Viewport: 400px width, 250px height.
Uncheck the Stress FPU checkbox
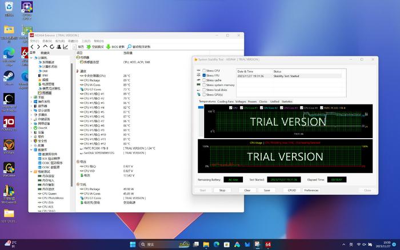tap(204, 75)
